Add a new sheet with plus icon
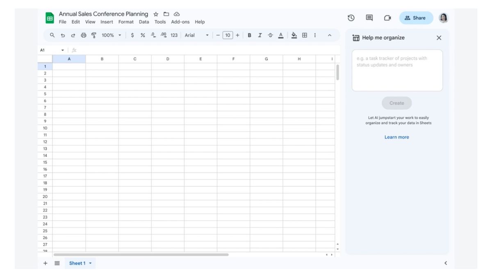 tap(46, 263)
